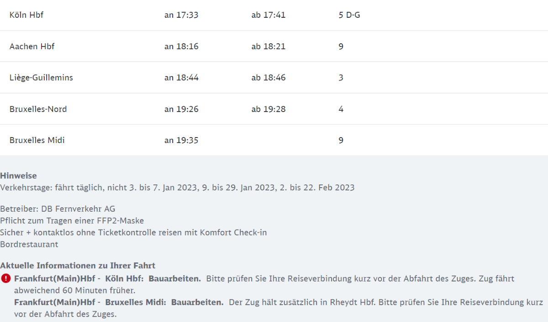The width and height of the screenshot is (548, 322).
Task: Select Aachen Hbf arrival time 18:16
Action: pyautogui.click(x=181, y=46)
